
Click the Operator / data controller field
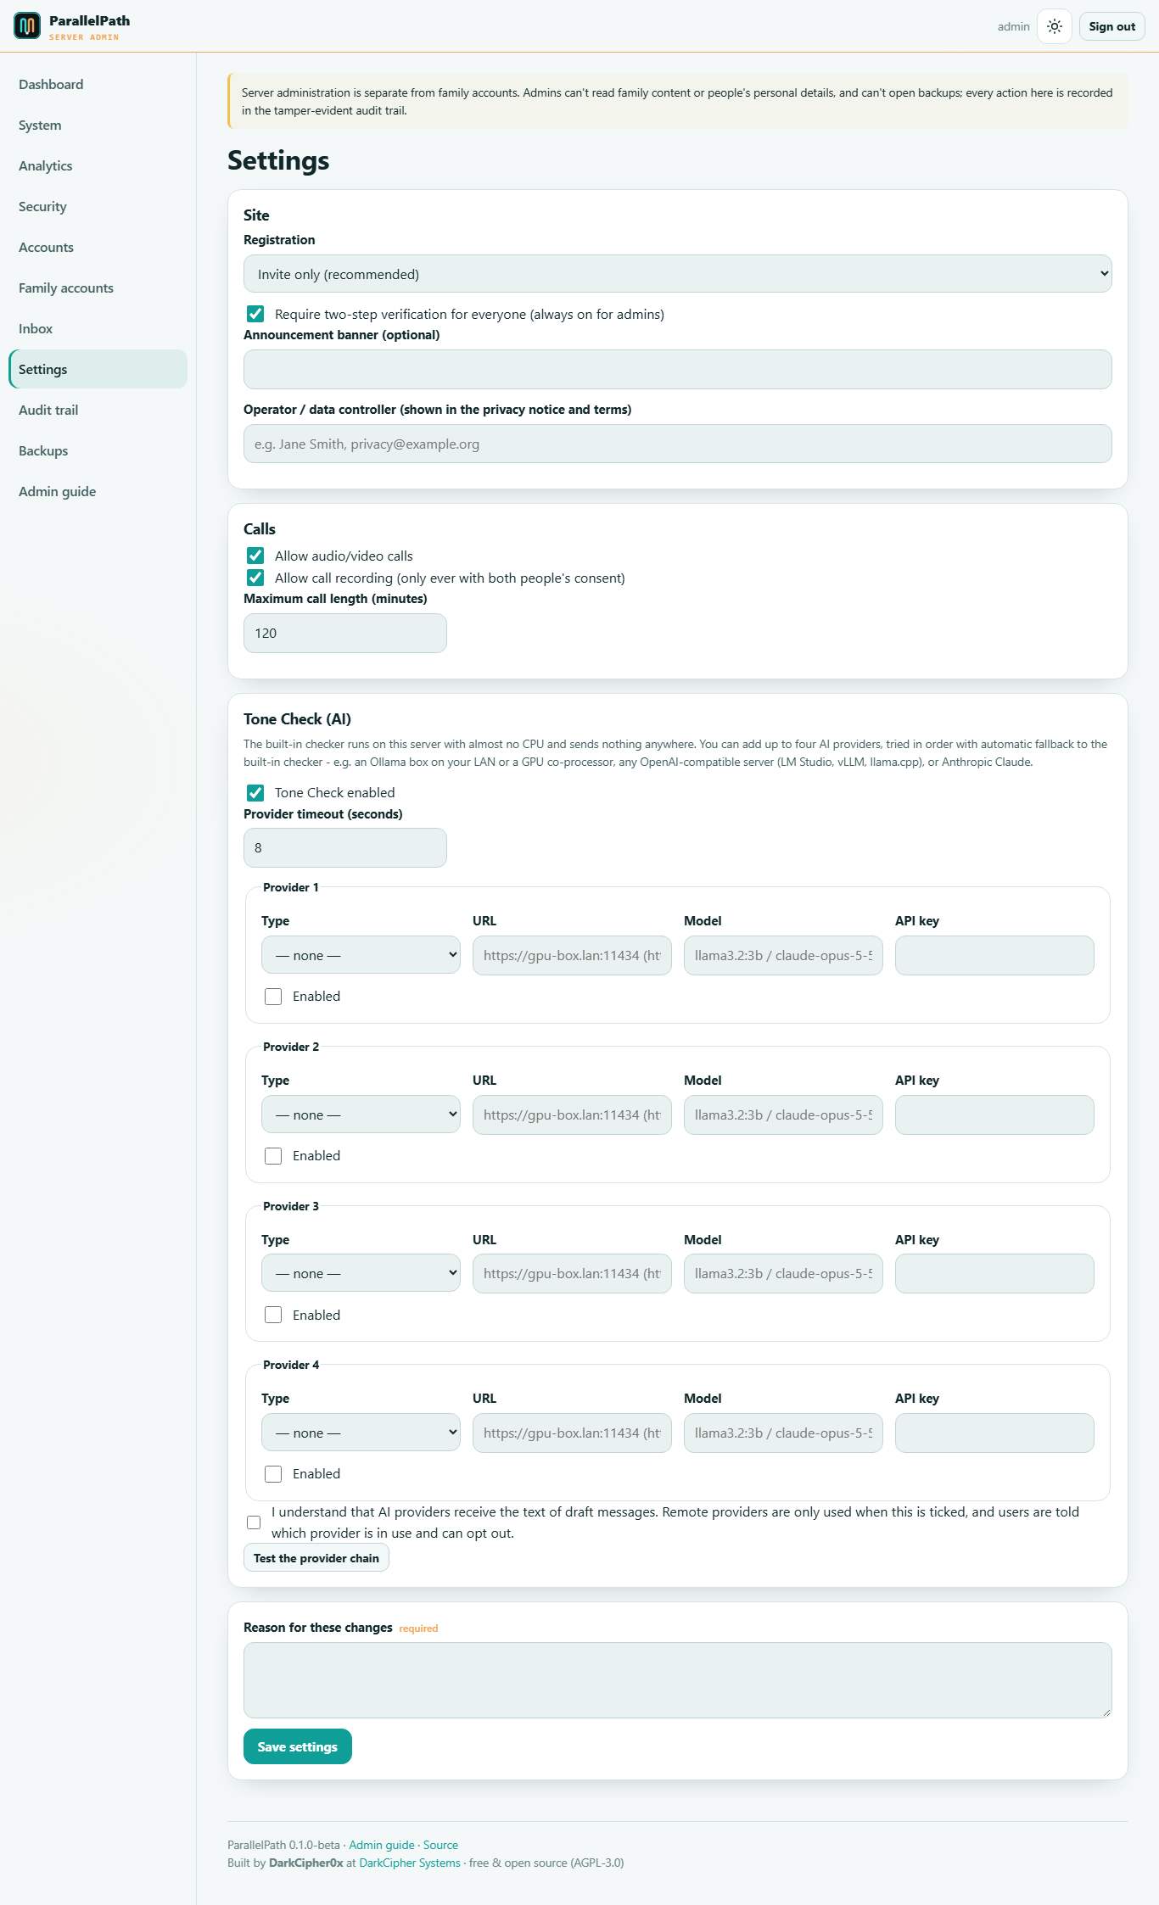(x=678, y=444)
